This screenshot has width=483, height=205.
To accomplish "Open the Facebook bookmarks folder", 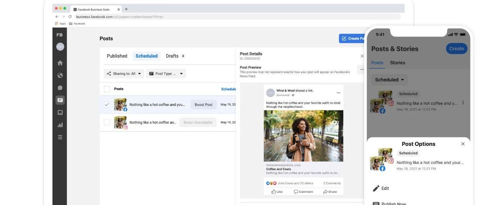I will pos(77,24).
